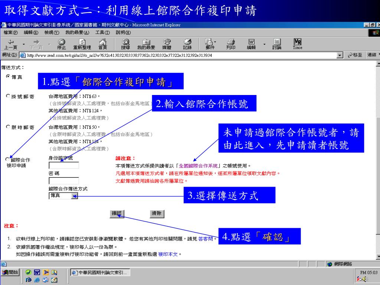Open the address bar URL dropdown
Viewport: 380px width, 285px height.
pos(340,55)
